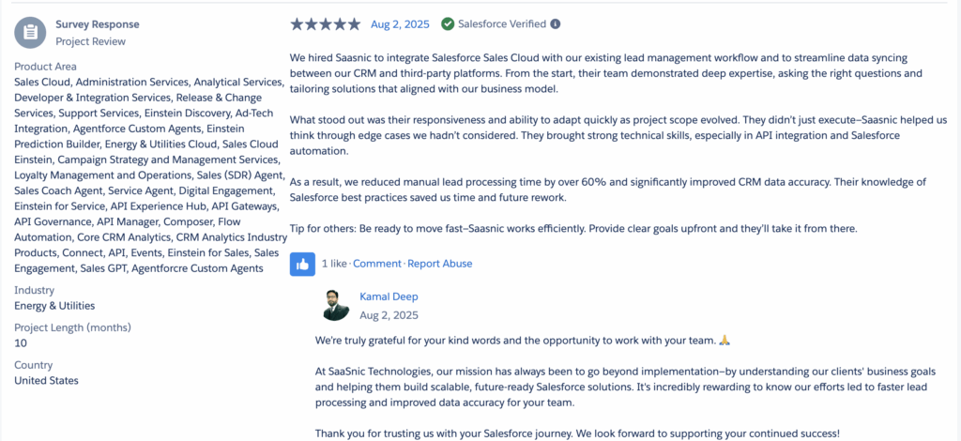
Task: Click the Comment link
Action: 376,264
